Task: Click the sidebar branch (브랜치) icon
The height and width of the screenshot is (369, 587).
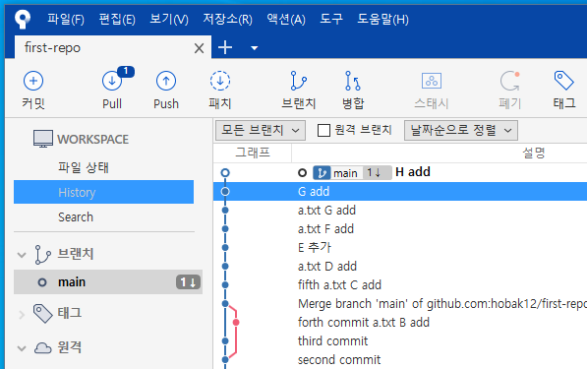Action: (x=42, y=255)
